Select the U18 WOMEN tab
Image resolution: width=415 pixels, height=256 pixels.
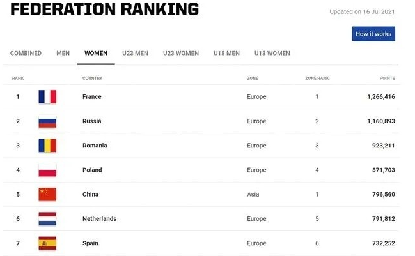pos(272,54)
